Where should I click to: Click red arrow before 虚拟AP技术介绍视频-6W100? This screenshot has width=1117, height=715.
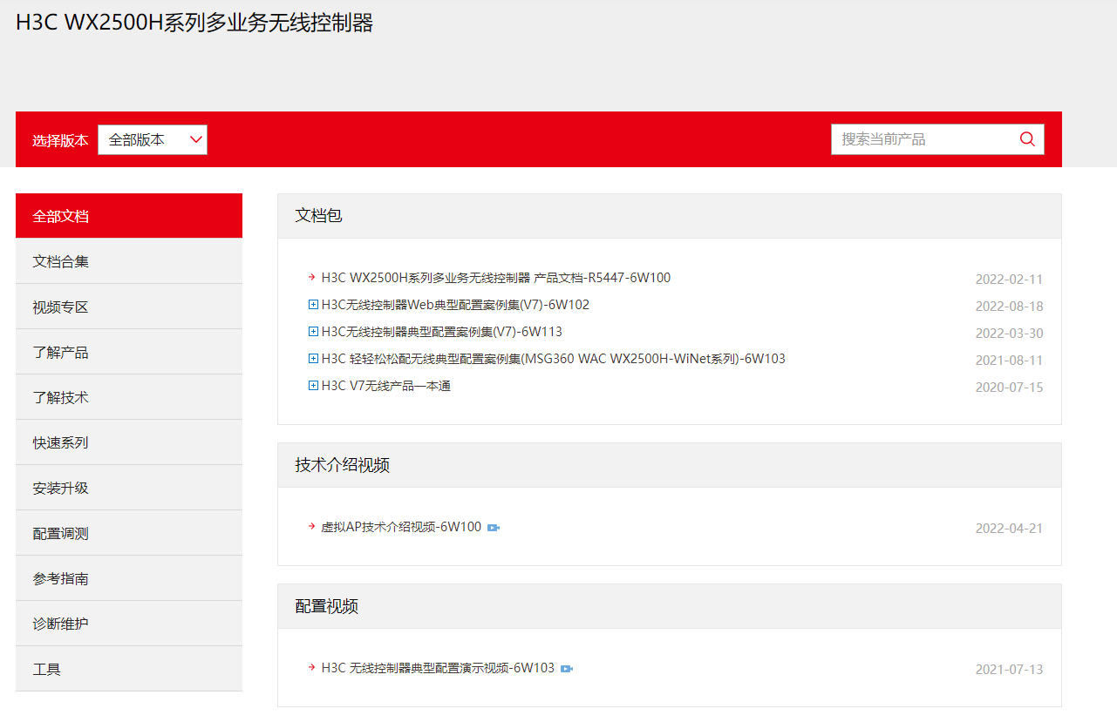click(311, 527)
